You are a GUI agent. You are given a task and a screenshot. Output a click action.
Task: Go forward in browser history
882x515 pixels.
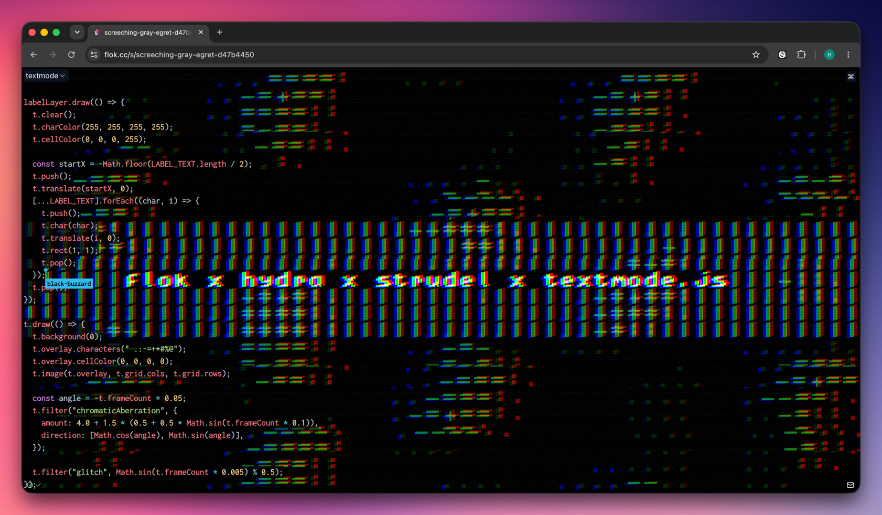(52, 55)
